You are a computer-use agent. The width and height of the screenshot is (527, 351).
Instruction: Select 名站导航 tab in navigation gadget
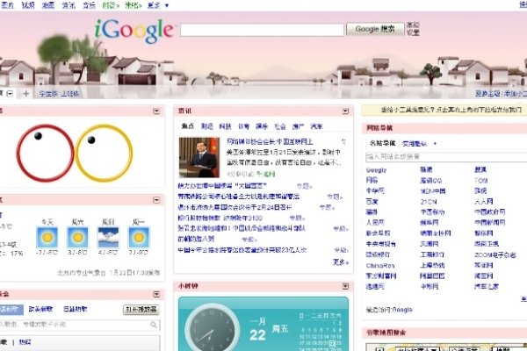pyautogui.click(x=382, y=143)
